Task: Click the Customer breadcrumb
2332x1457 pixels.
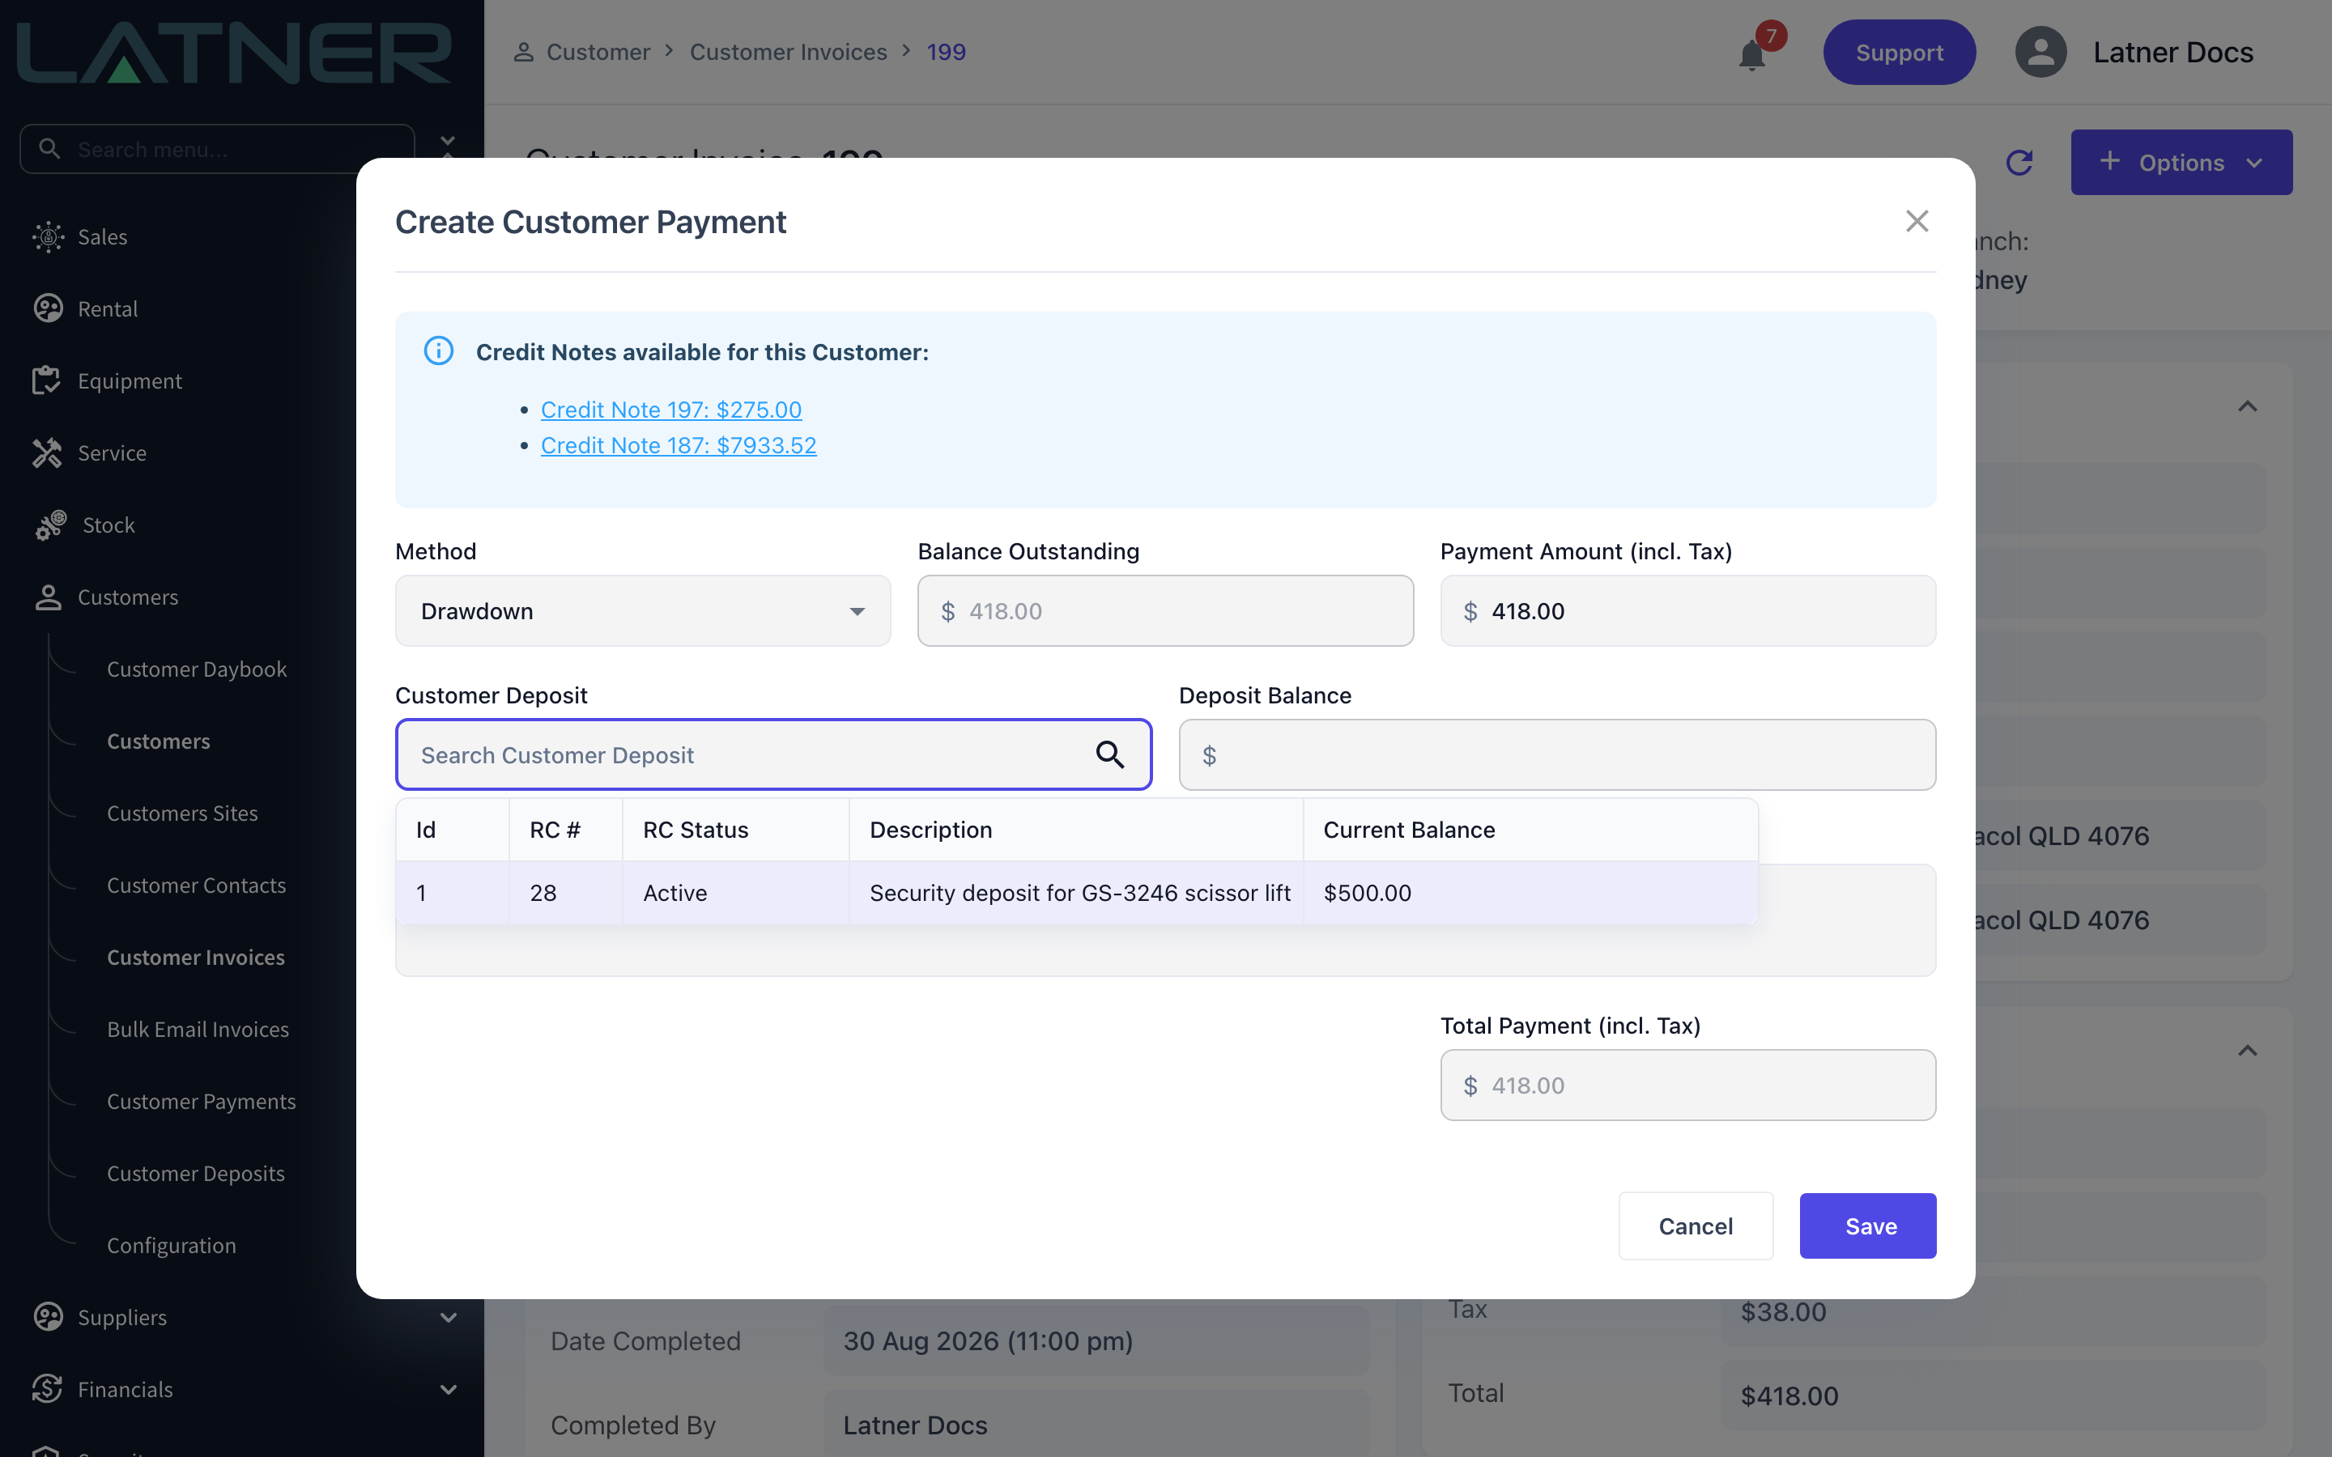Action: pyautogui.click(x=598, y=52)
